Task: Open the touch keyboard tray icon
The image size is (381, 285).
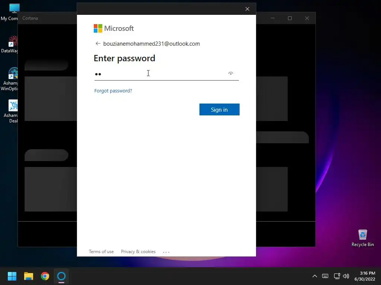Action: pyautogui.click(x=325, y=276)
